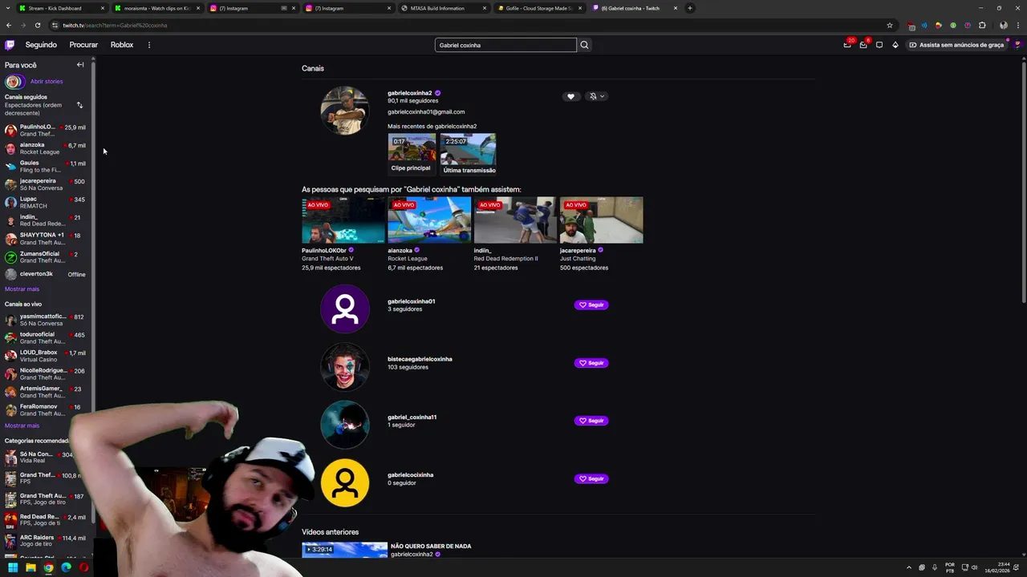The height and width of the screenshot is (577, 1027).
Task: Switch to MTASA Build Information tab
Action: point(443,8)
